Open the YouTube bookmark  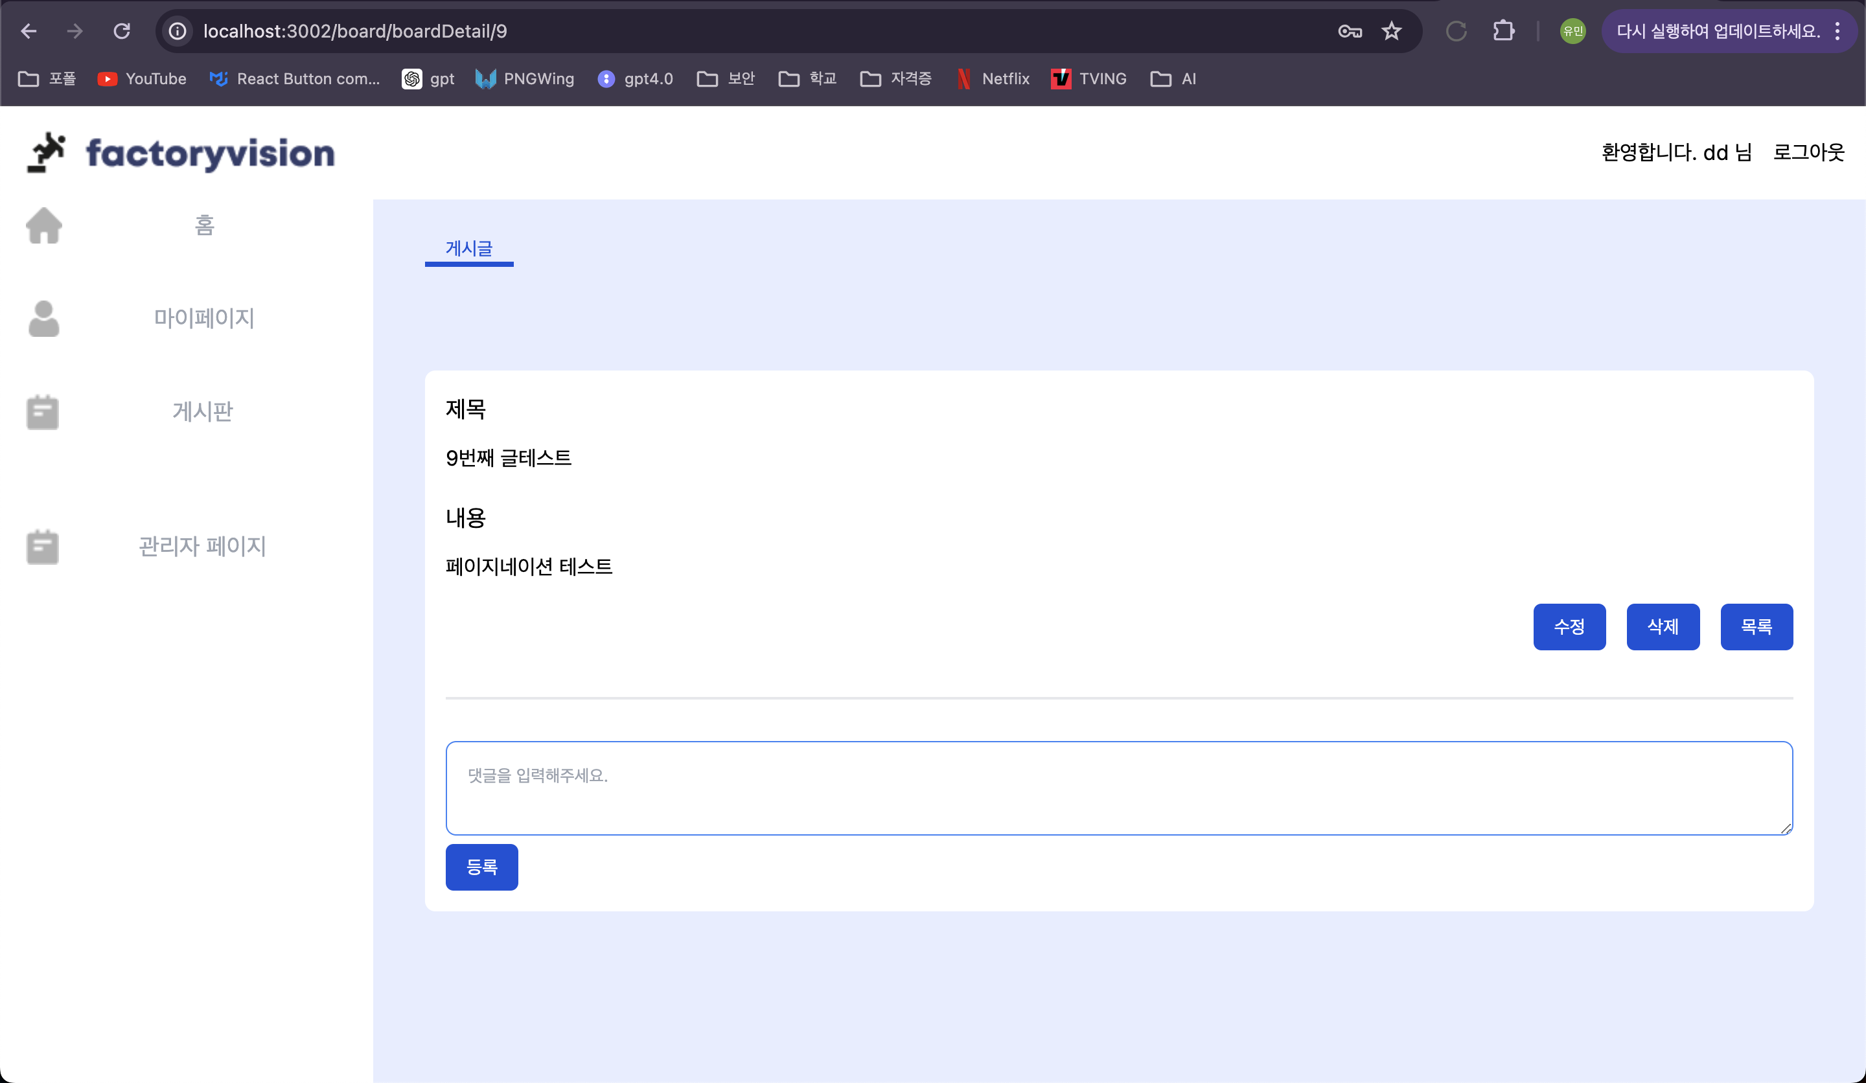142,78
